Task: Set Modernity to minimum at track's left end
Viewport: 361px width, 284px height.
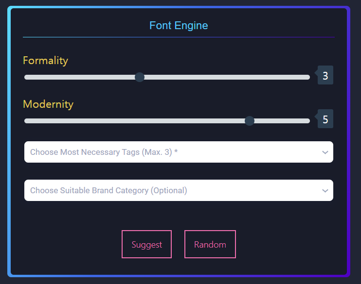Action: pos(26,121)
